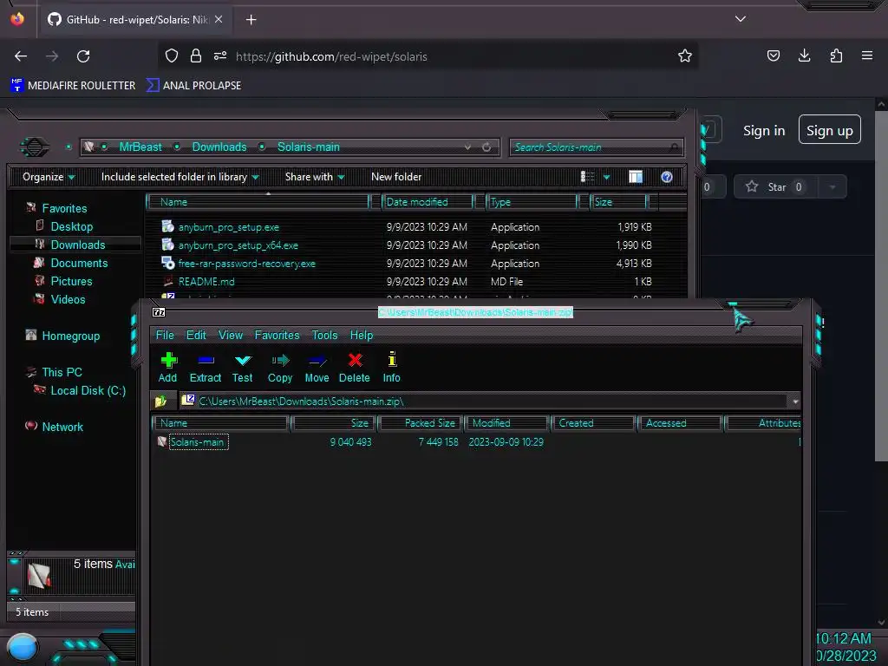Select Local Disk (C:) in sidebar

point(88,390)
